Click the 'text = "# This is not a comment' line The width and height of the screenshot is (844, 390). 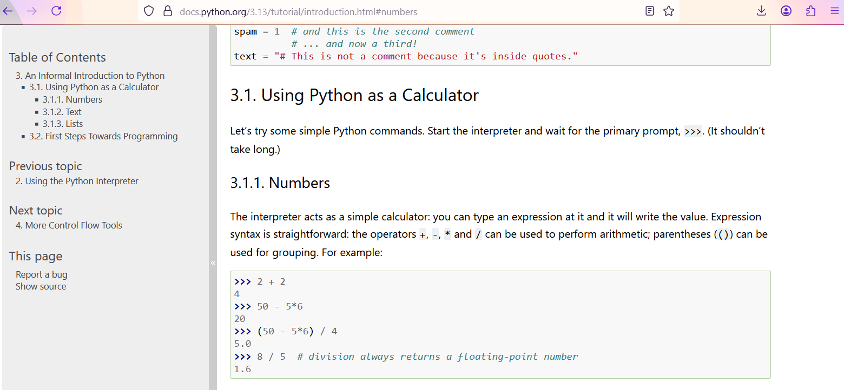pos(406,56)
